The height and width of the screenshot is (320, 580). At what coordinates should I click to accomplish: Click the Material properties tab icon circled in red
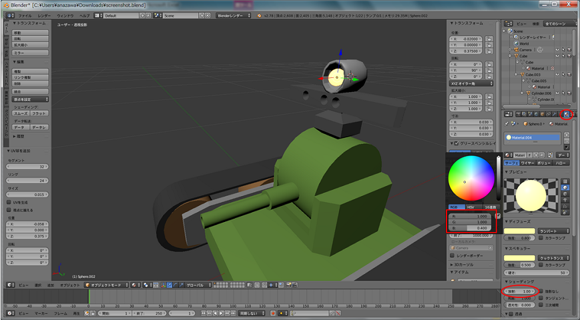(566, 114)
